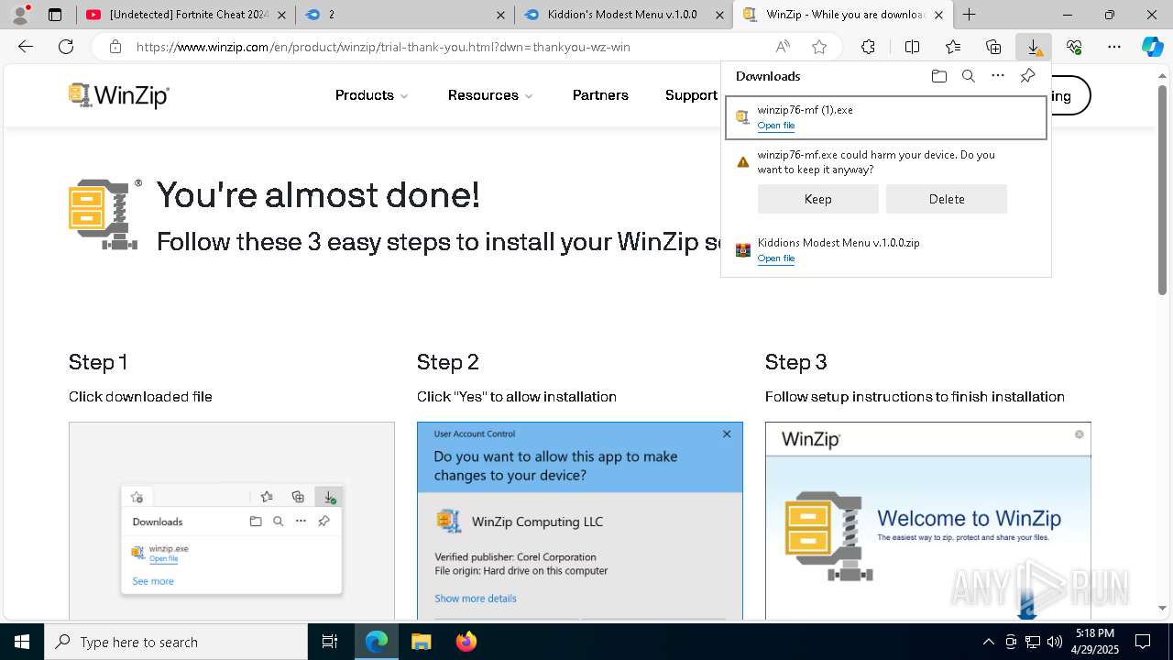
Task: Add this page to favorites
Action: point(819,47)
